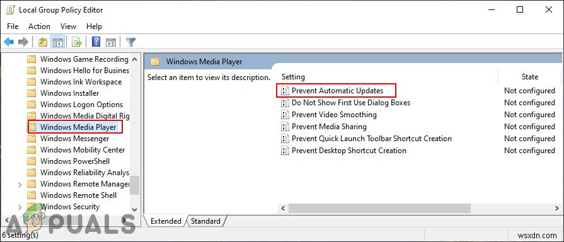Click the Do Not Show First Use policy icon
Image resolution: width=564 pixels, height=242 pixels.
[x=285, y=103]
